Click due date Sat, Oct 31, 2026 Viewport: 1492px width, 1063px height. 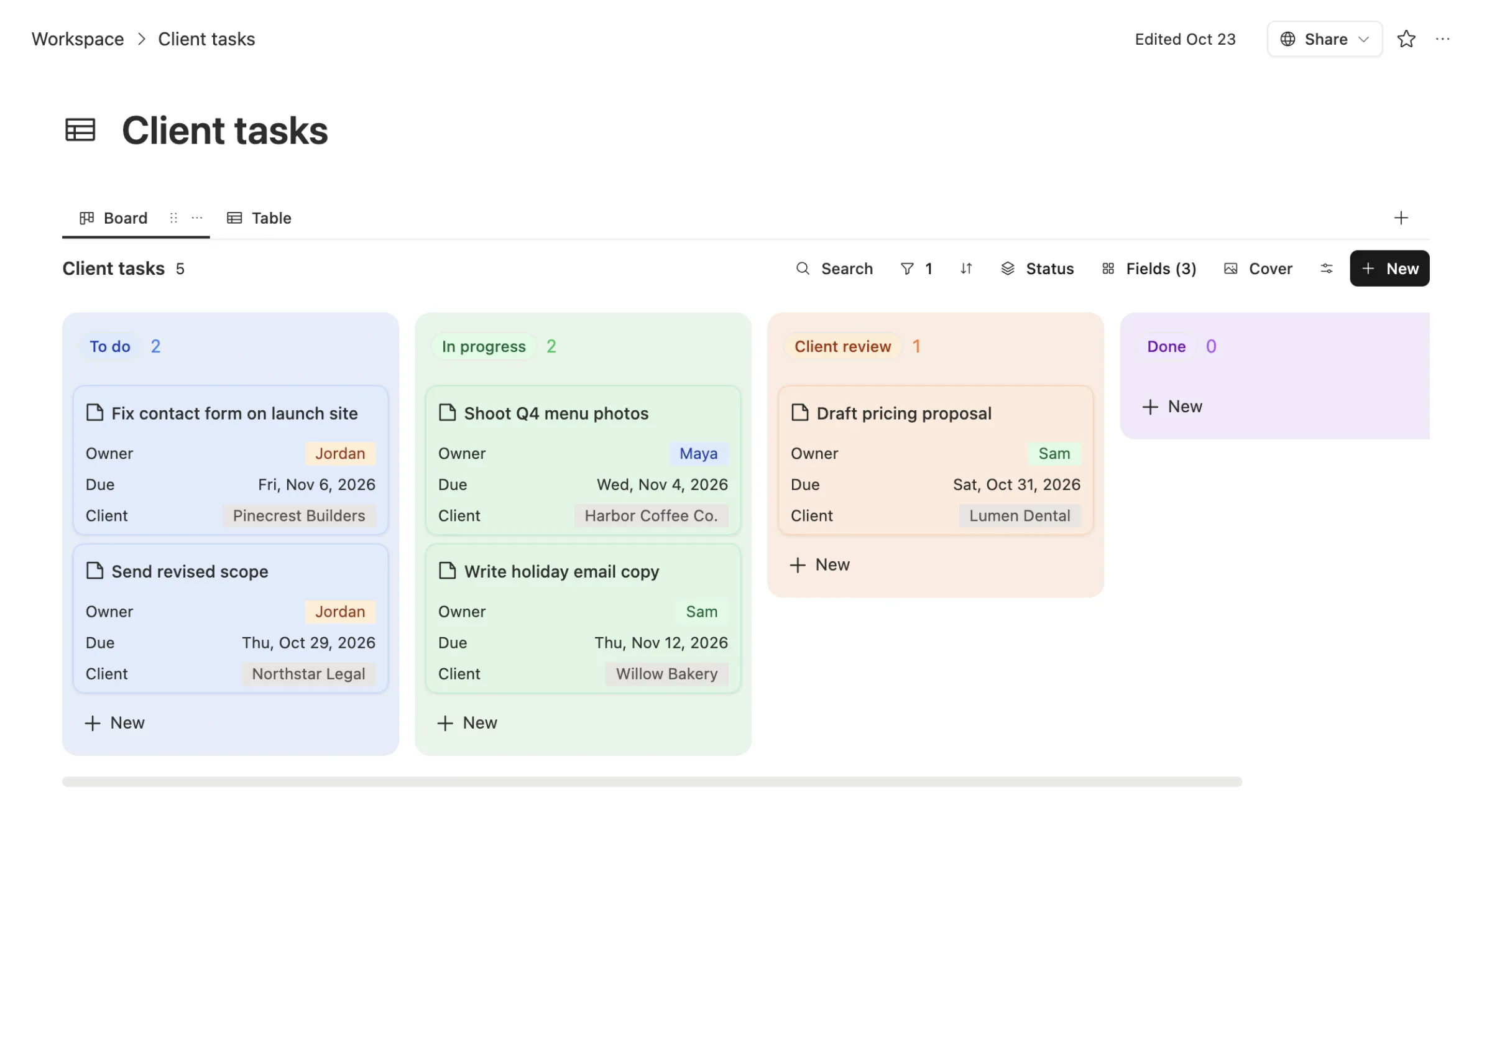pyautogui.click(x=1016, y=484)
